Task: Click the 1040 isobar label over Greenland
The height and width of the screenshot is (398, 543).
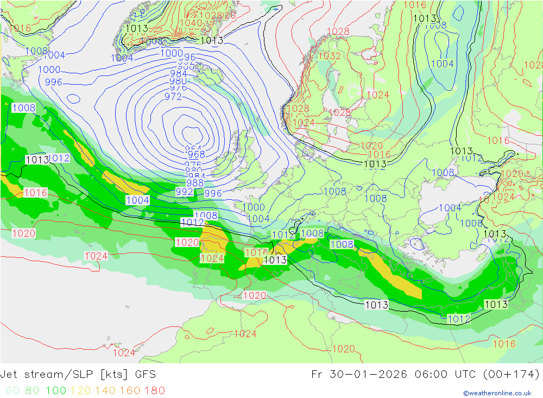Action: [x=191, y=23]
